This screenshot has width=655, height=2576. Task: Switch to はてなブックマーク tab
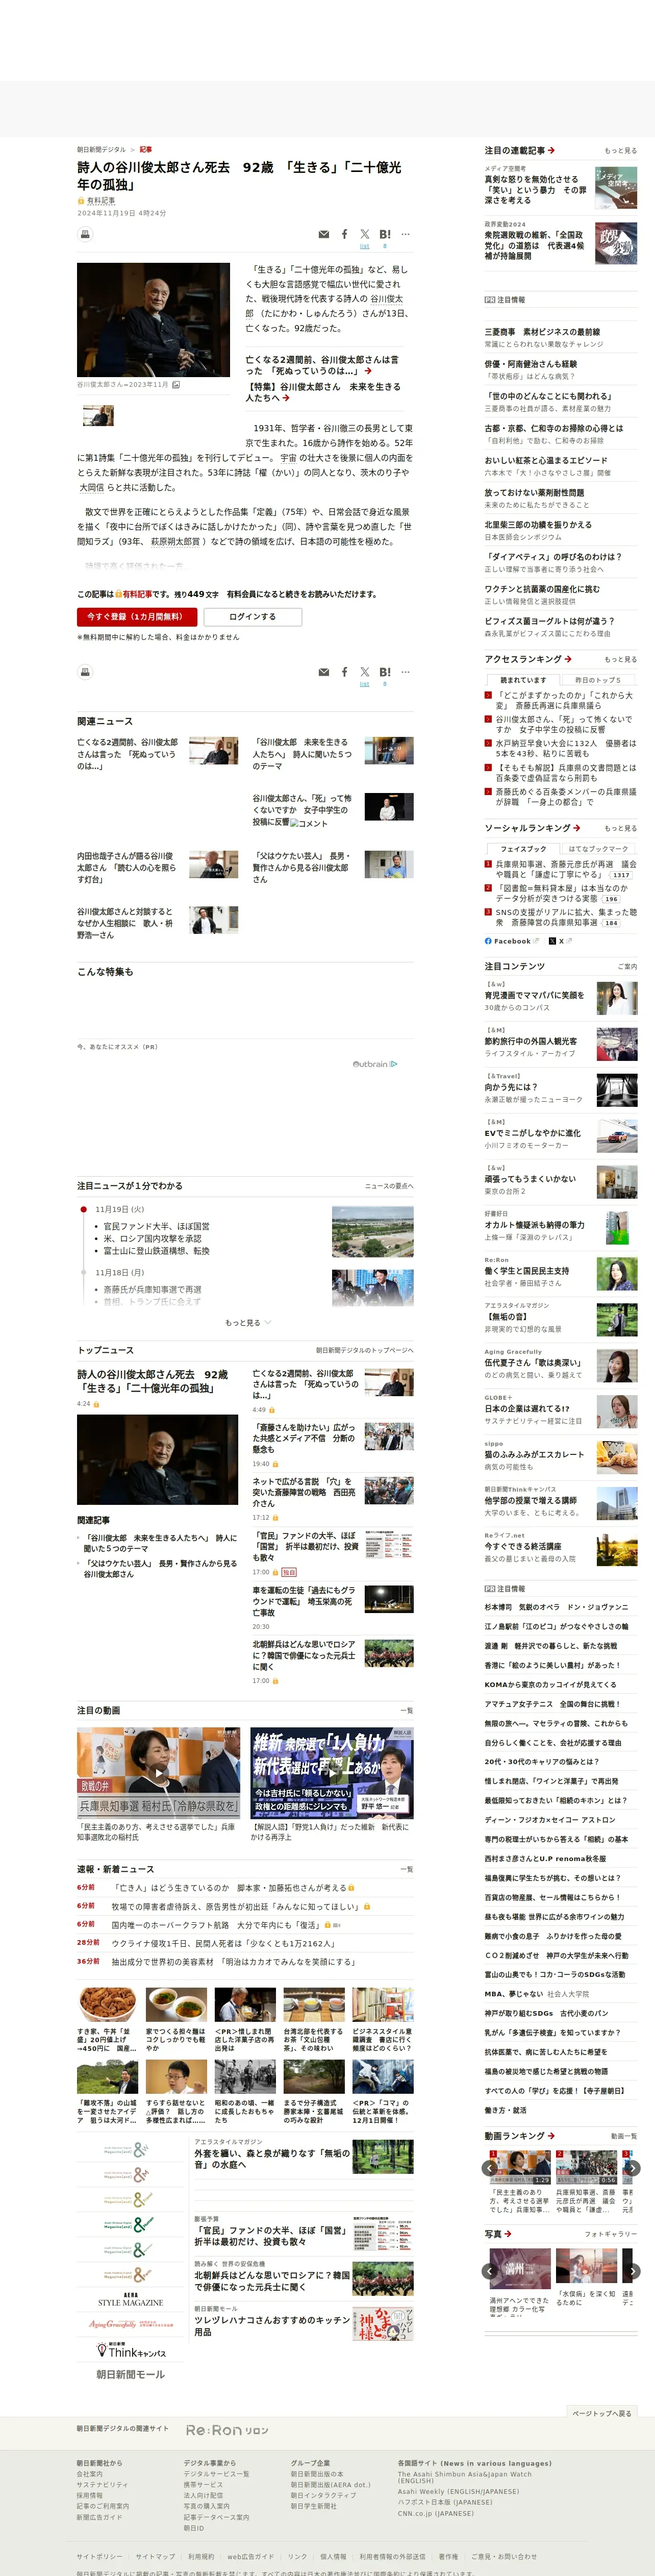[x=598, y=849]
